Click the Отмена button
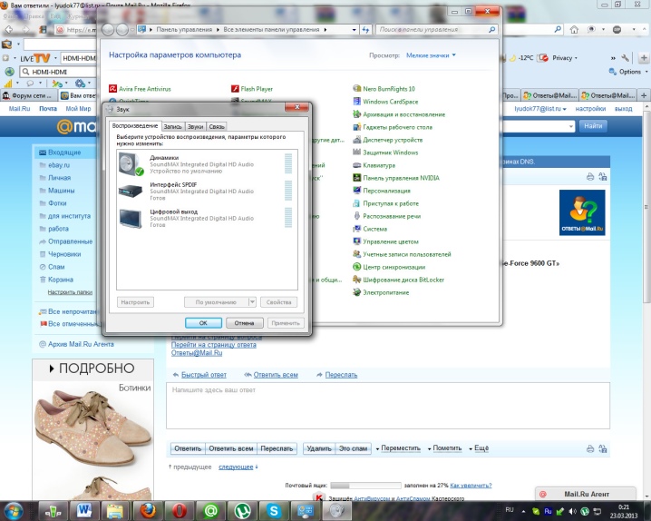Image resolution: width=651 pixels, height=521 pixels. [244, 323]
